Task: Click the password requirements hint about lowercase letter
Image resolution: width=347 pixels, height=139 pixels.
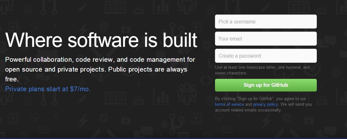Action: [262, 70]
